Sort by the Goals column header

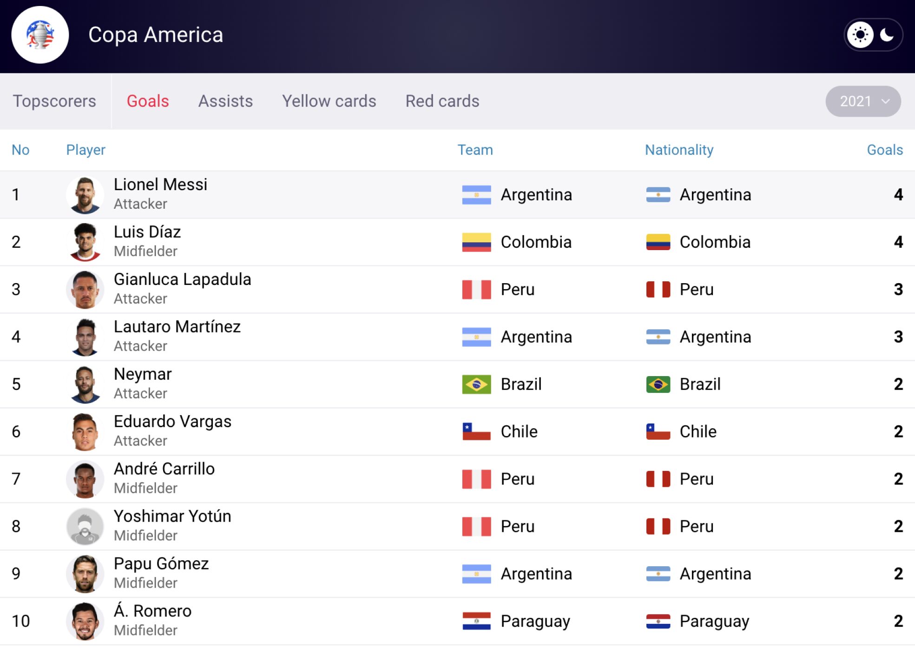click(x=884, y=150)
